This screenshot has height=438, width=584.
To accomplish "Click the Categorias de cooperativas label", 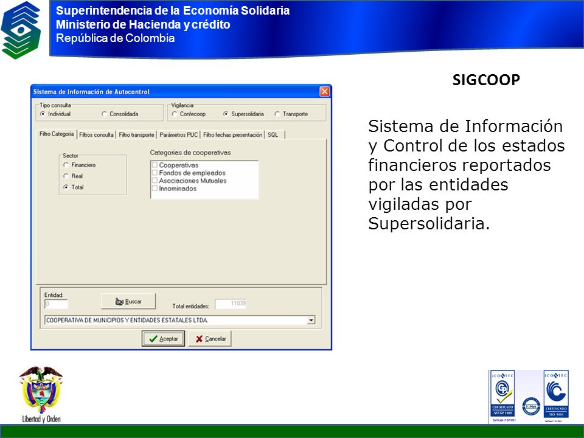I will [x=190, y=153].
